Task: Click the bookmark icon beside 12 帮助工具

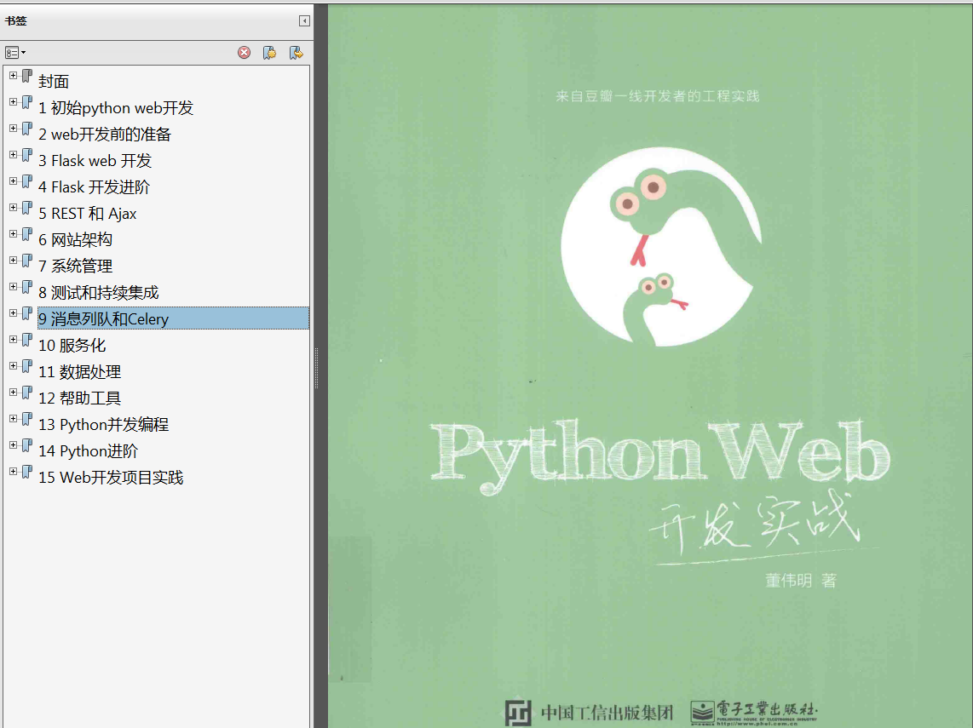Action: [x=26, y=393]
